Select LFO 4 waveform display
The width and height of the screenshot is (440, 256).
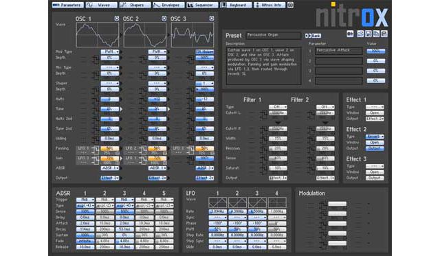coord(277,202)
